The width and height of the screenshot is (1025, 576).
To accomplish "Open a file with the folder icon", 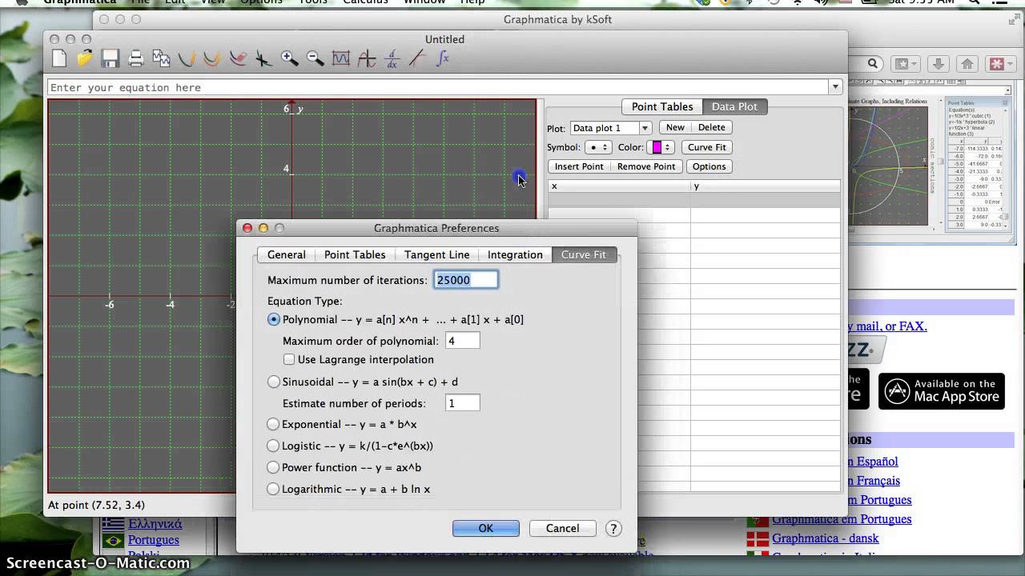I will (85, 58).
